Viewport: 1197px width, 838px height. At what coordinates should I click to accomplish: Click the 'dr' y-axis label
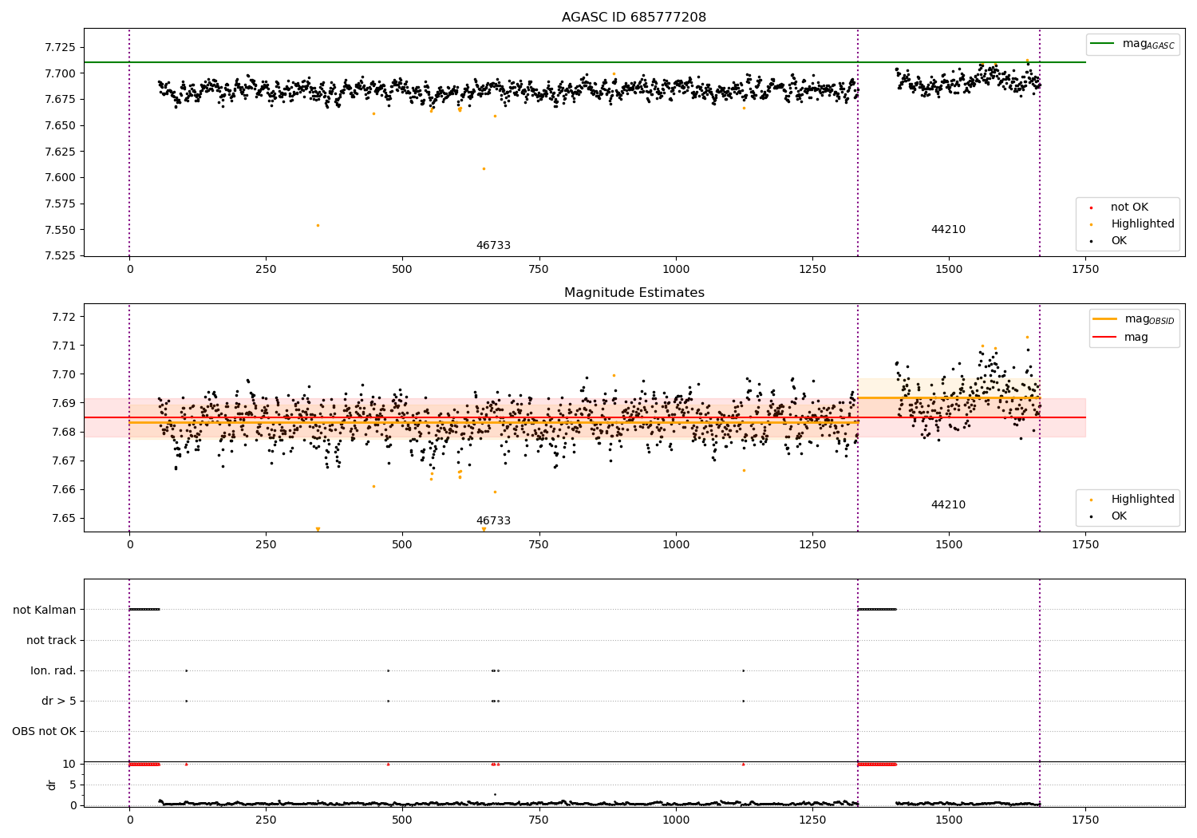coord(52,785)
